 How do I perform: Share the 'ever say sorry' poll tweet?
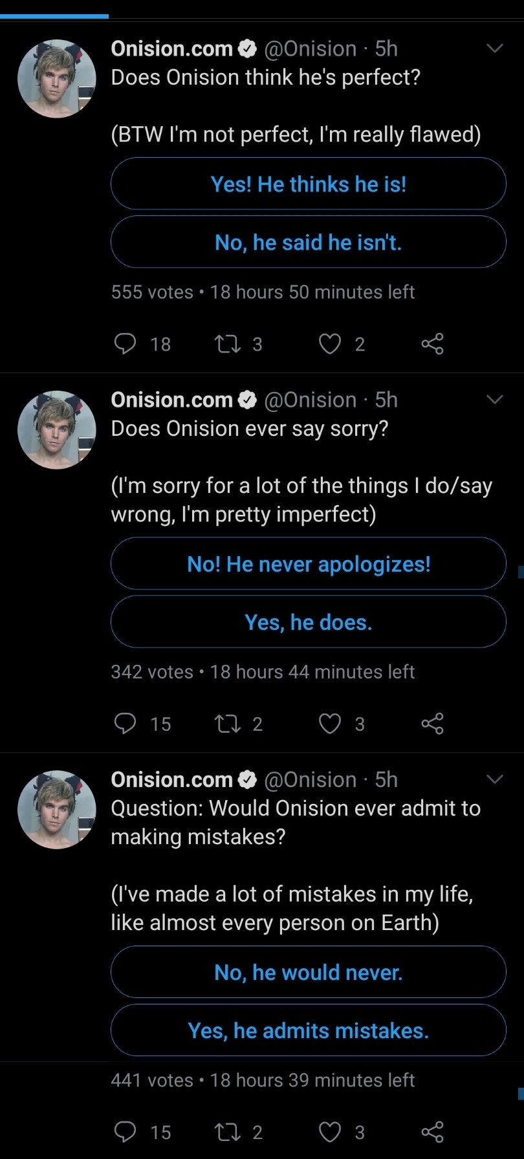(432, 723)
